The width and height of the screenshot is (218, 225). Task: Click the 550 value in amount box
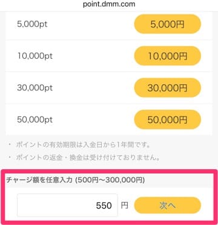pos(104,206)
